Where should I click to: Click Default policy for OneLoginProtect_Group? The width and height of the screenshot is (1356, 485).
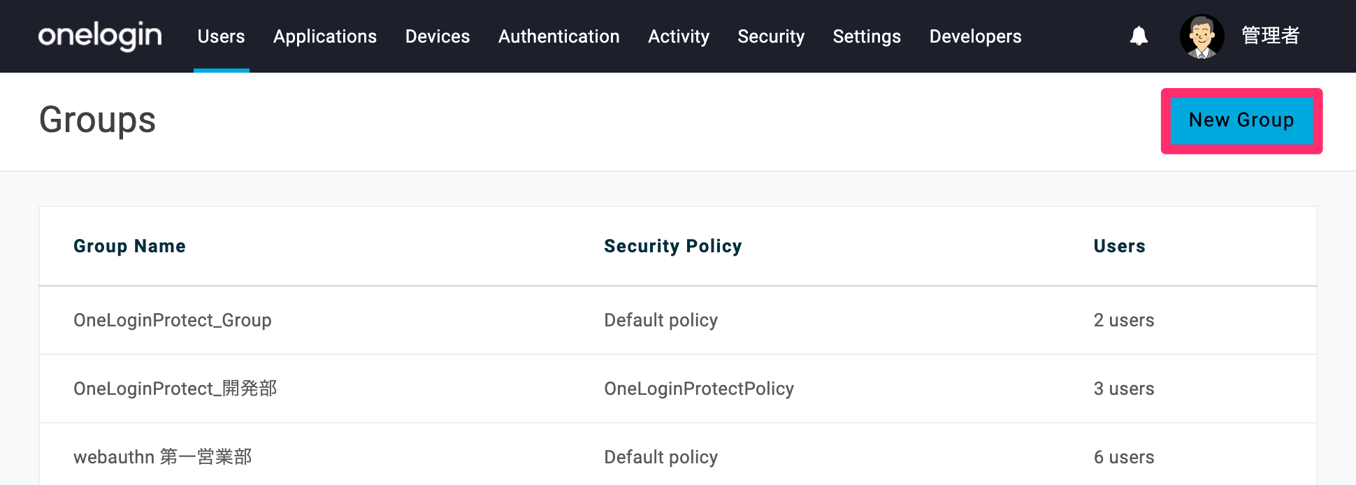pos(661,320)
